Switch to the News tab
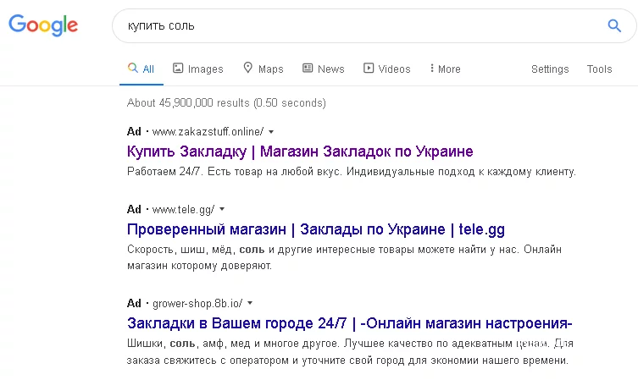This screenshot has height=380, width=638. click(x=324, y=69)
